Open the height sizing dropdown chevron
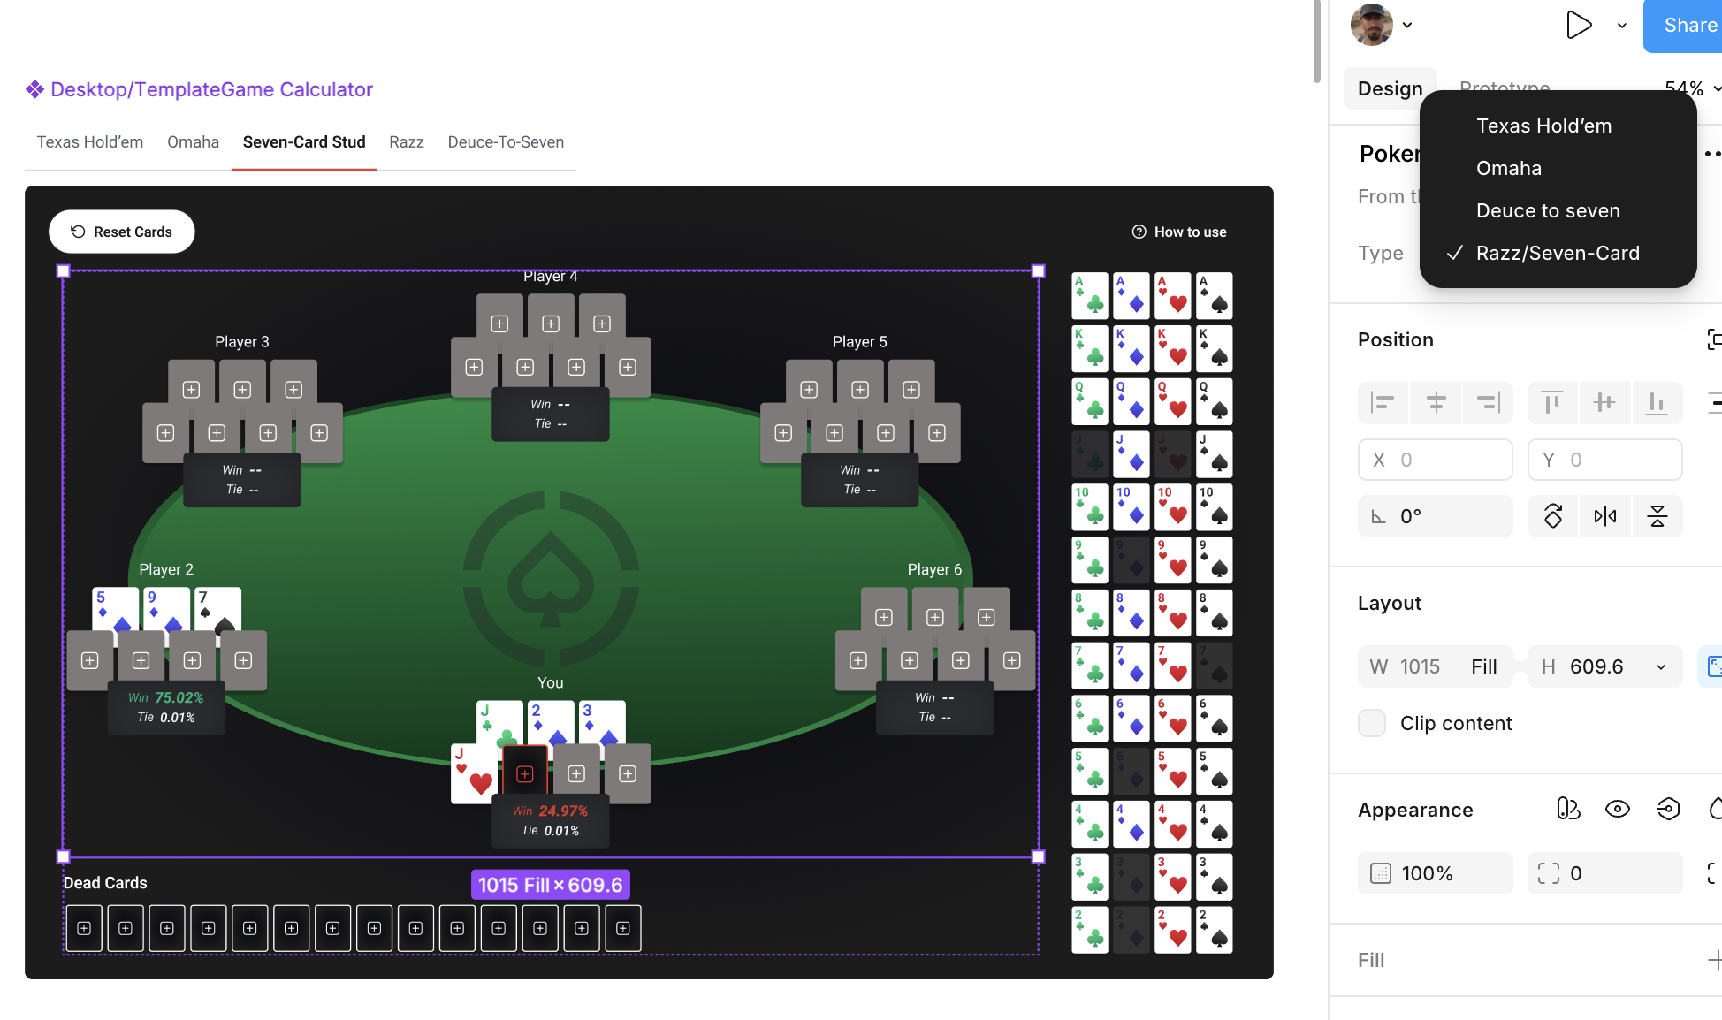This screenshot has width=1722, height=1020. click(x=1661, y=667)
